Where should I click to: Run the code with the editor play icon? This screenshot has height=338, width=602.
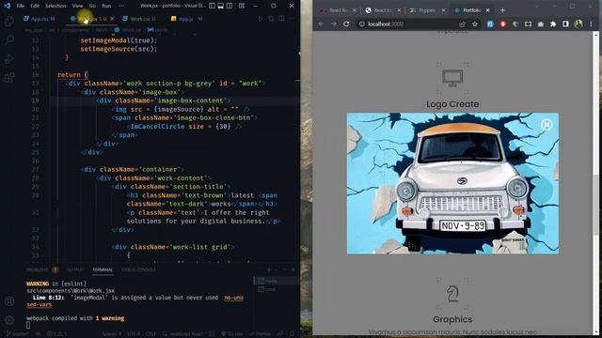point(261,19)
